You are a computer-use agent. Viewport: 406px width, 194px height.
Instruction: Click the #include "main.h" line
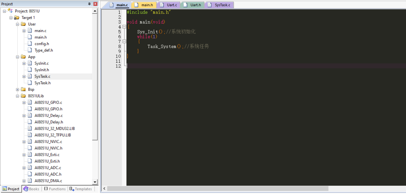149,12
